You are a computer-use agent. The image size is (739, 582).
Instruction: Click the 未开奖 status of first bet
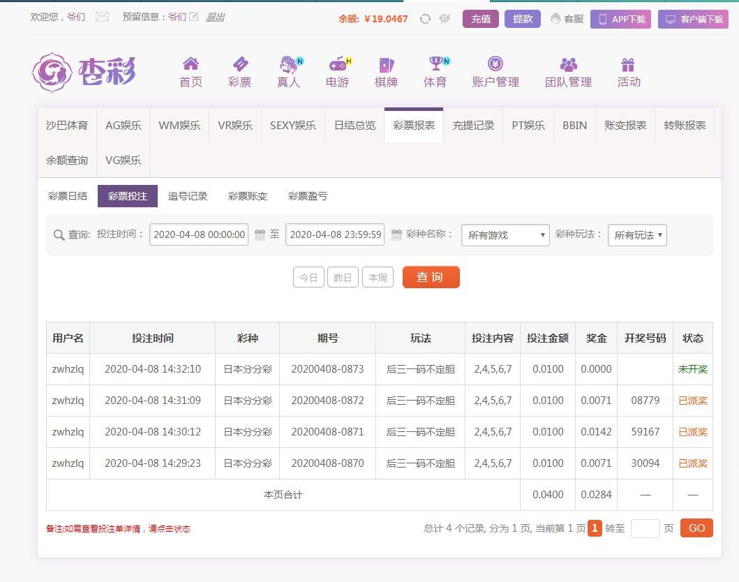point(692,369)
